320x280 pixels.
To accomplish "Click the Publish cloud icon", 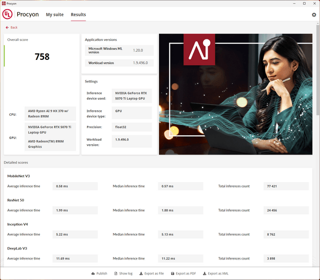I will [93, 274].
